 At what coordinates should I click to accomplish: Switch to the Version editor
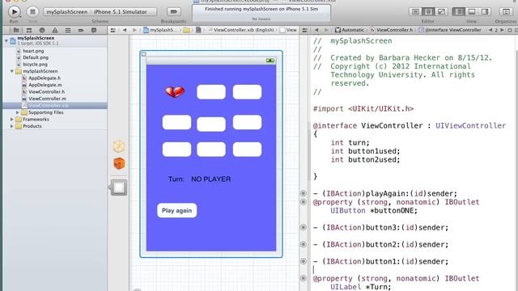(441, 12)
